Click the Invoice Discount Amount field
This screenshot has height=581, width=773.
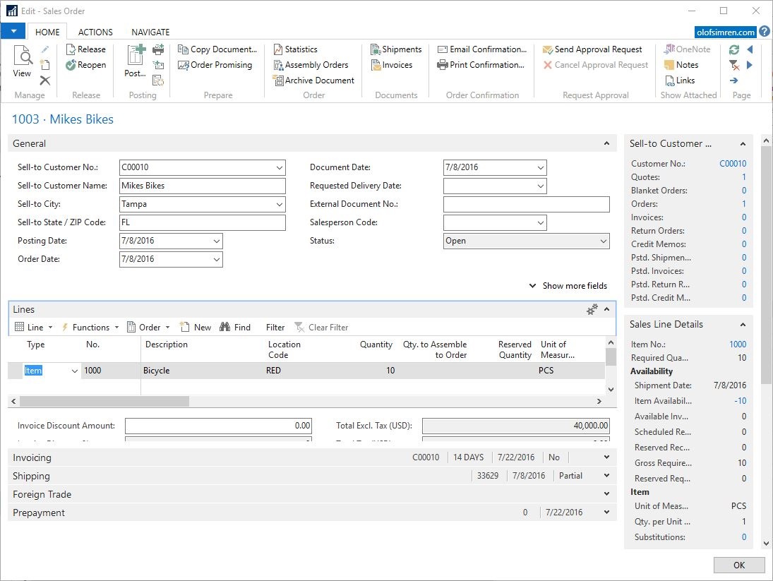[x=218, y=426]
